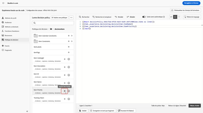Click Rechercher in editor toolbar

(x=84, y=17)
